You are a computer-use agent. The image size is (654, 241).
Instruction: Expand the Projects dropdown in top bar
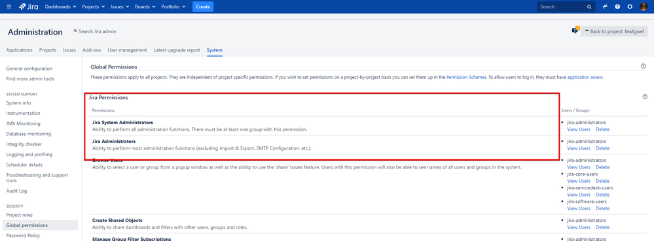(x=94, y=7)
